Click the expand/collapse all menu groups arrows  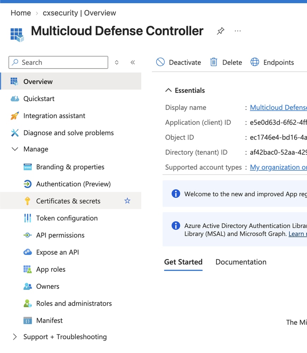[117, 62]
